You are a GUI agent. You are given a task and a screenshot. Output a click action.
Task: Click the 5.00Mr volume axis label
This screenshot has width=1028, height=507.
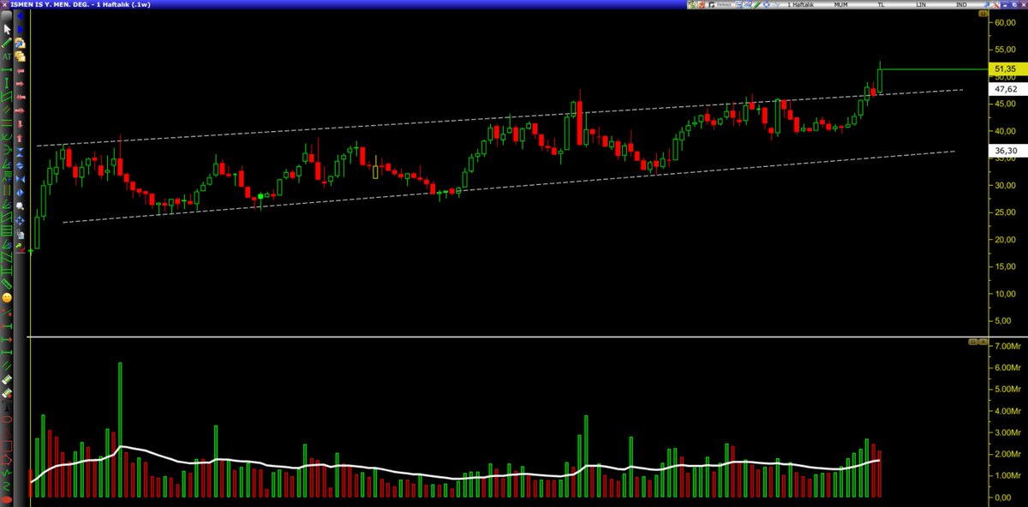(1006, 389)
